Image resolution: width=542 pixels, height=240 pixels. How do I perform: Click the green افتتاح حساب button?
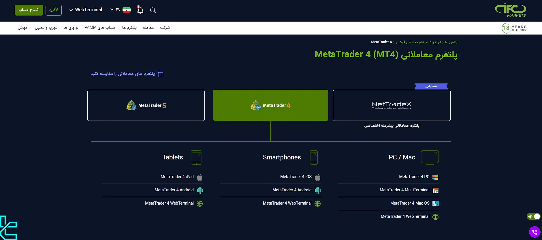[x=29, y=10]
